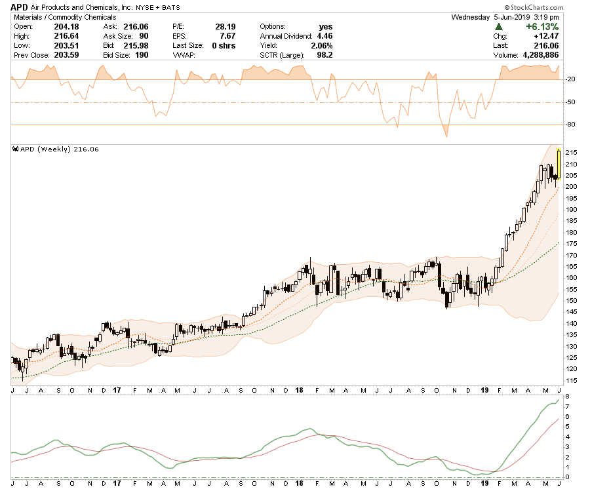
Task: Click the High value 216.64
Action: (67, 36)
